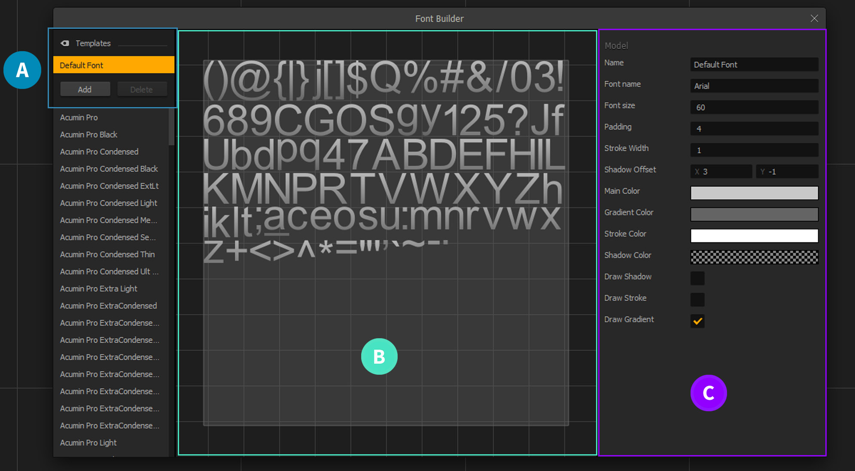
Task: Choose Acumin Pro Condensed Se... font
Action: 108,237
